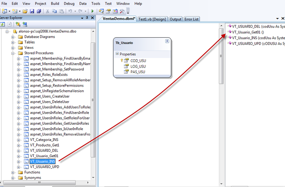Click the Server Explorer horizontal scrollbar
The image size is (285, 187).
point(39,183)
